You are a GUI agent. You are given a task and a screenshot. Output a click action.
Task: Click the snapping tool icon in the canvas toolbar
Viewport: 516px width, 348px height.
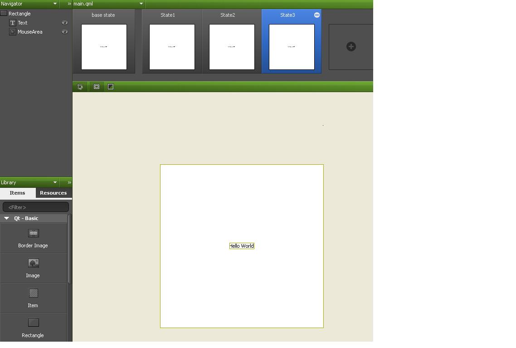pos(80,87)
